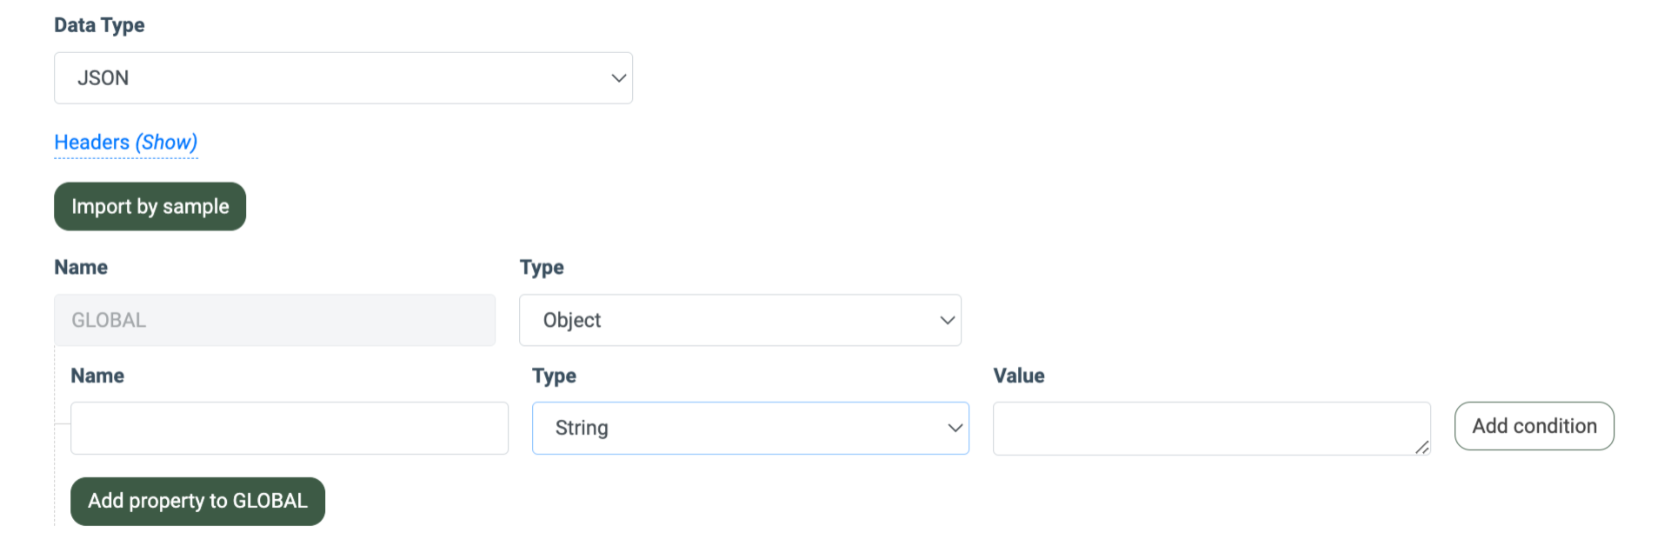Open the String type dropdown
Viewport: 1671px width, 546px height.
(749, 428)
